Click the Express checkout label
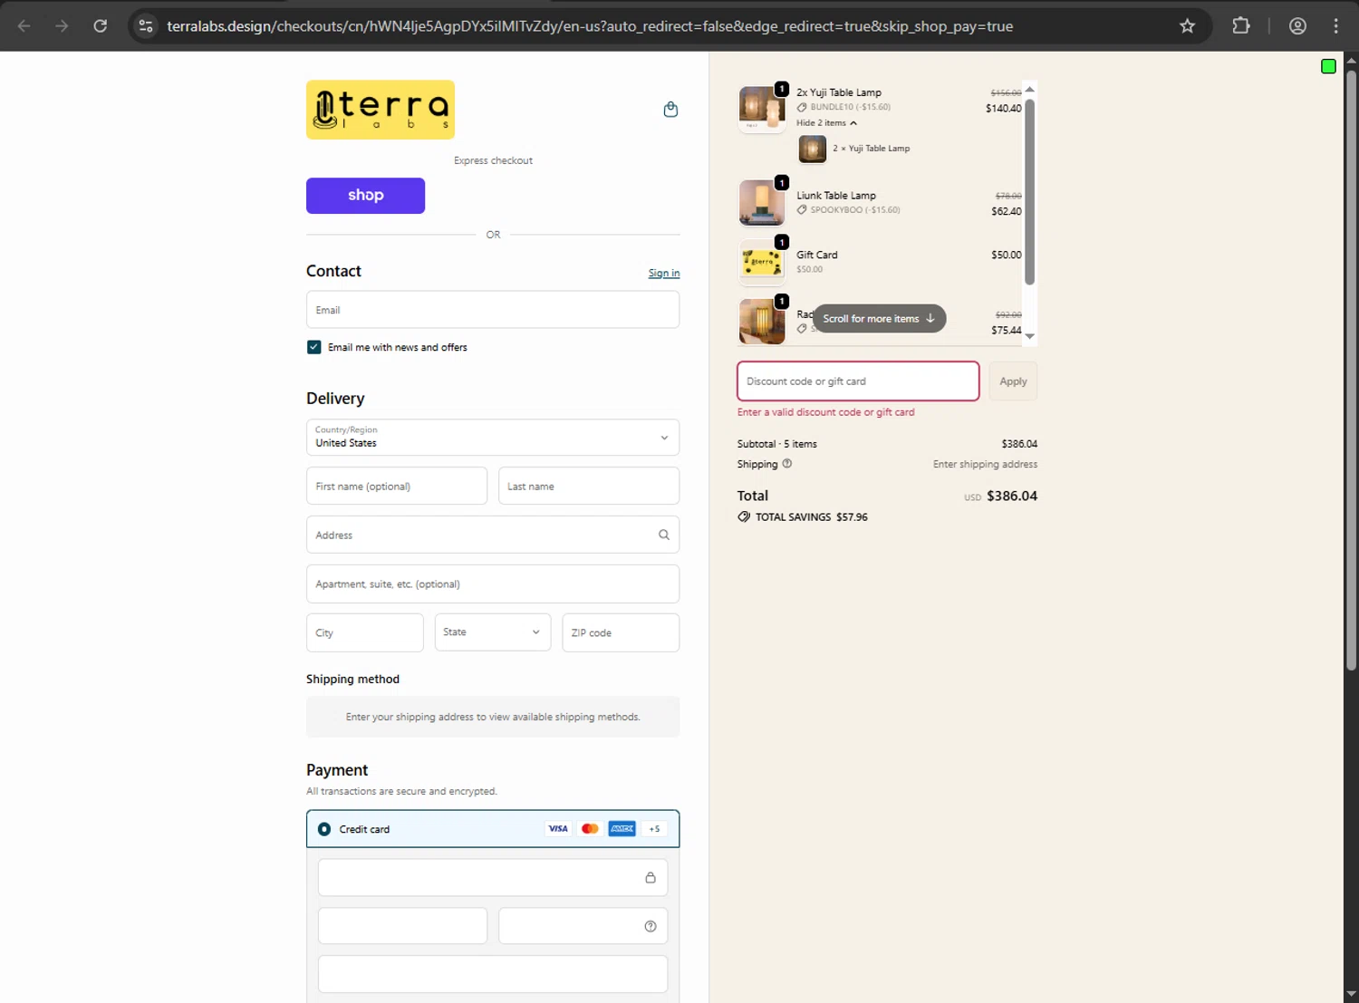 pyautogui.click(x=493, y=160)
